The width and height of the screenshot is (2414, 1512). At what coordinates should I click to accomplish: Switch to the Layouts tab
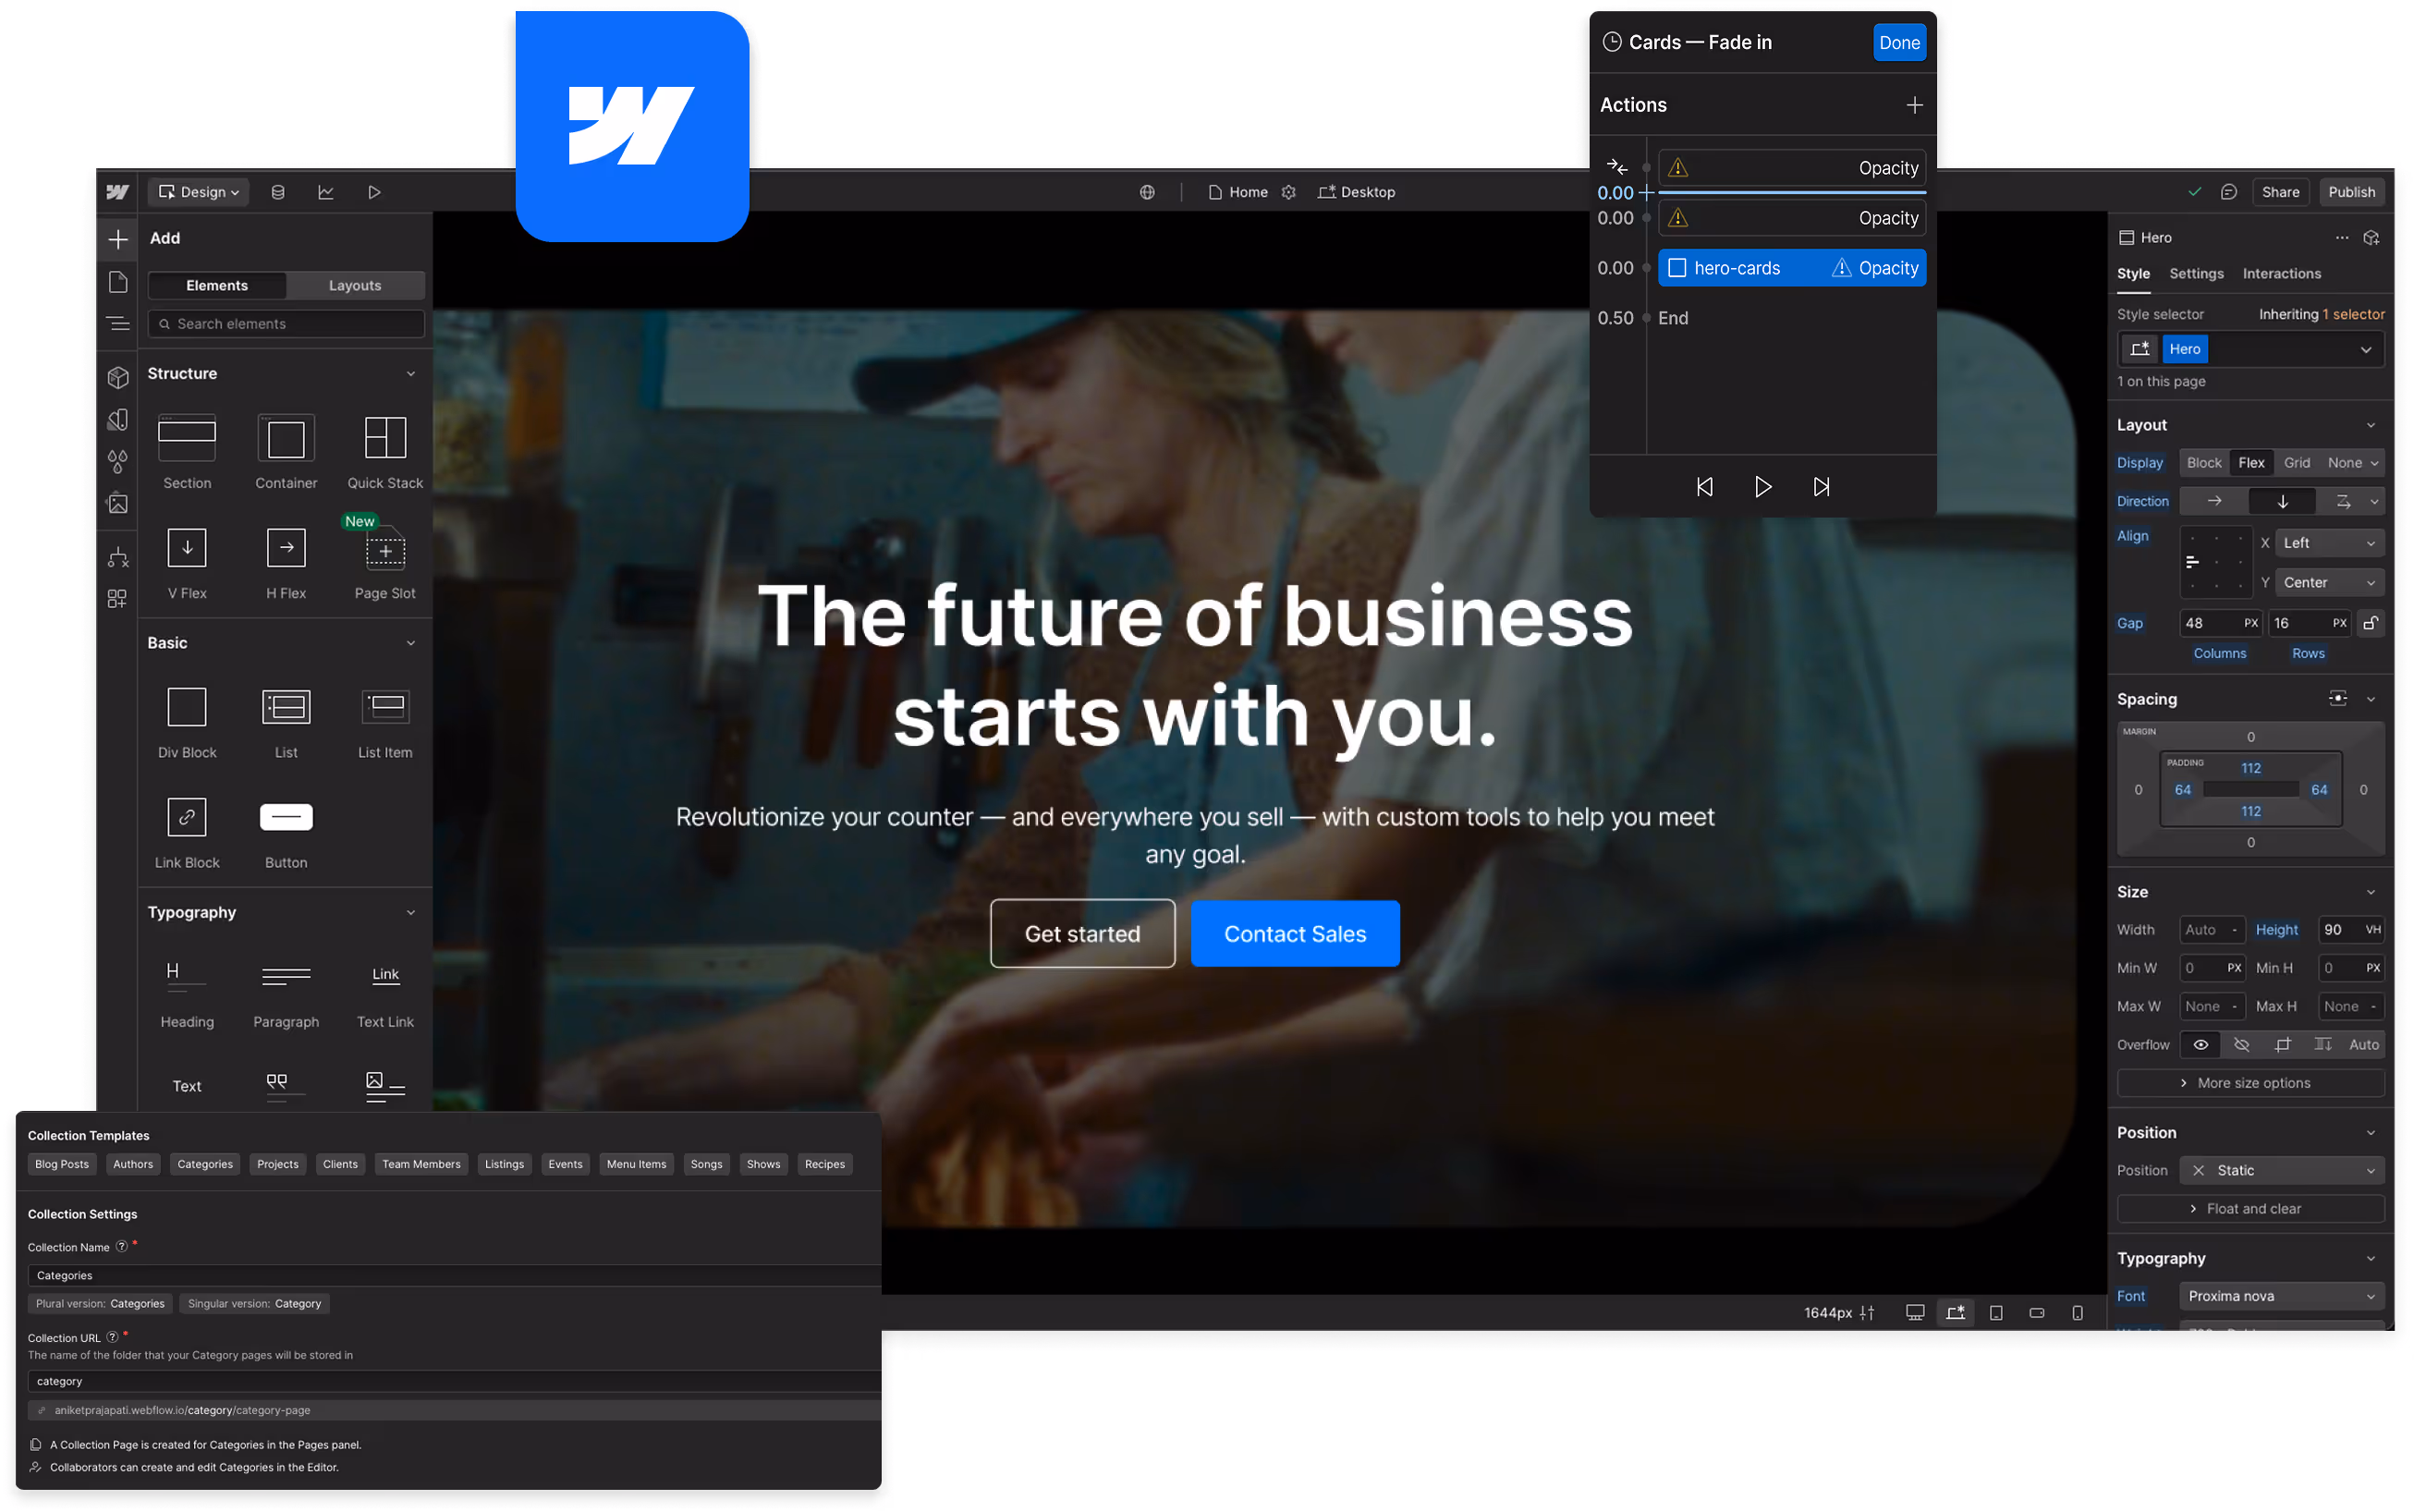[355, 286]
